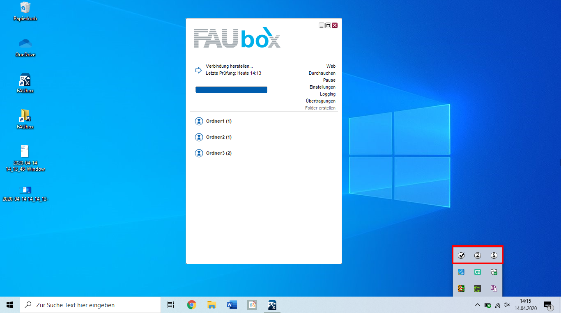Click the checkmark FAUbox tray icon
The image size is (561, 313).
point(461,256)
